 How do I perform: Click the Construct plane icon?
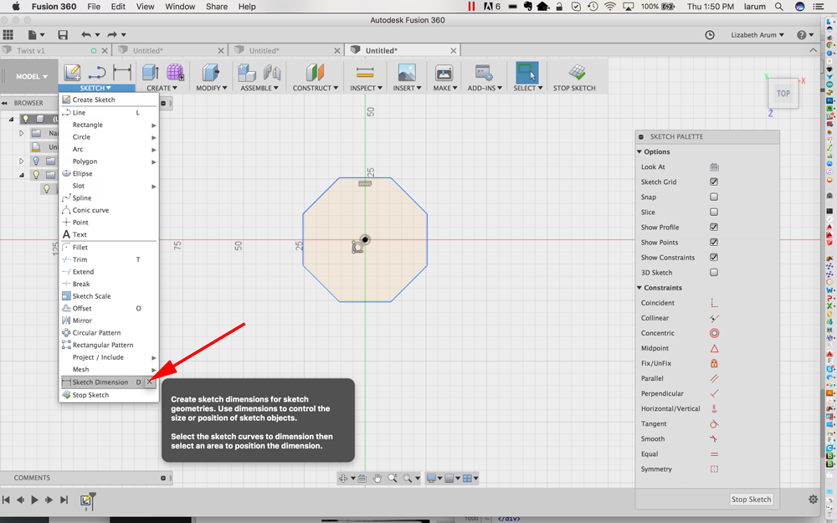pos(315,73)
